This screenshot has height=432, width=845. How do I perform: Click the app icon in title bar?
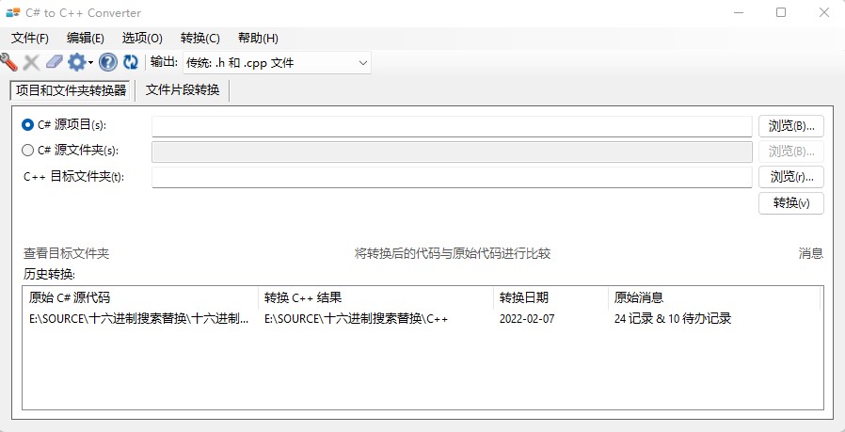[13, 12]
